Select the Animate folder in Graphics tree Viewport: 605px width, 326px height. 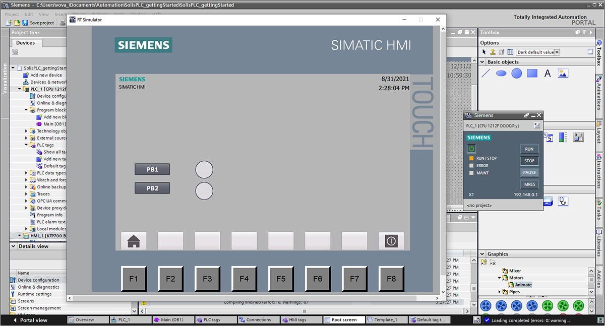(523, 285)
